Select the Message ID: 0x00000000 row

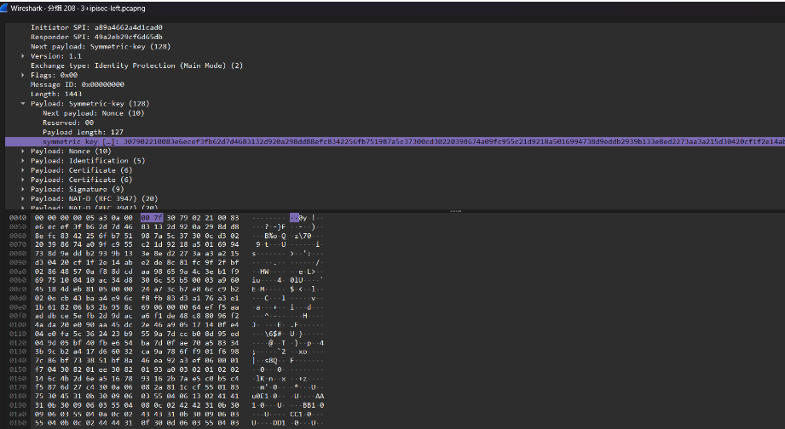click(x=78, y=84)
